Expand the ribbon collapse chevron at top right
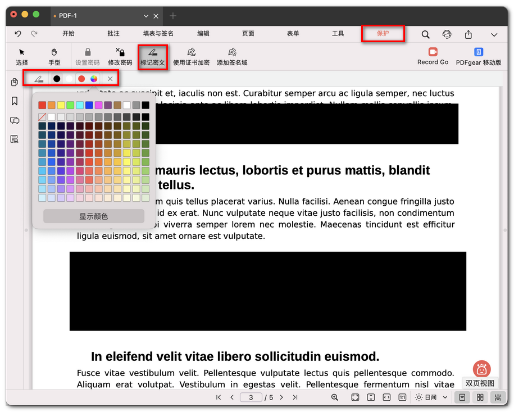Screen dimensions: 514x412 (494, 35)
